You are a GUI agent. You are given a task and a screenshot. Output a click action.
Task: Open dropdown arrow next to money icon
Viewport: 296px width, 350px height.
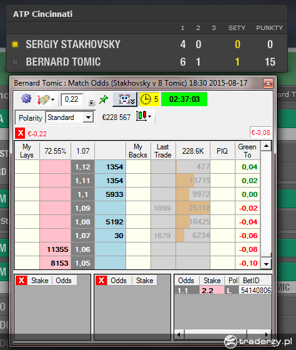(x=53, y=99)
